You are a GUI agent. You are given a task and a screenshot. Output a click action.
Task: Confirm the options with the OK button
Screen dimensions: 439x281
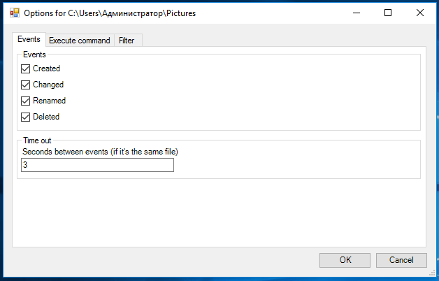[345, 260]
